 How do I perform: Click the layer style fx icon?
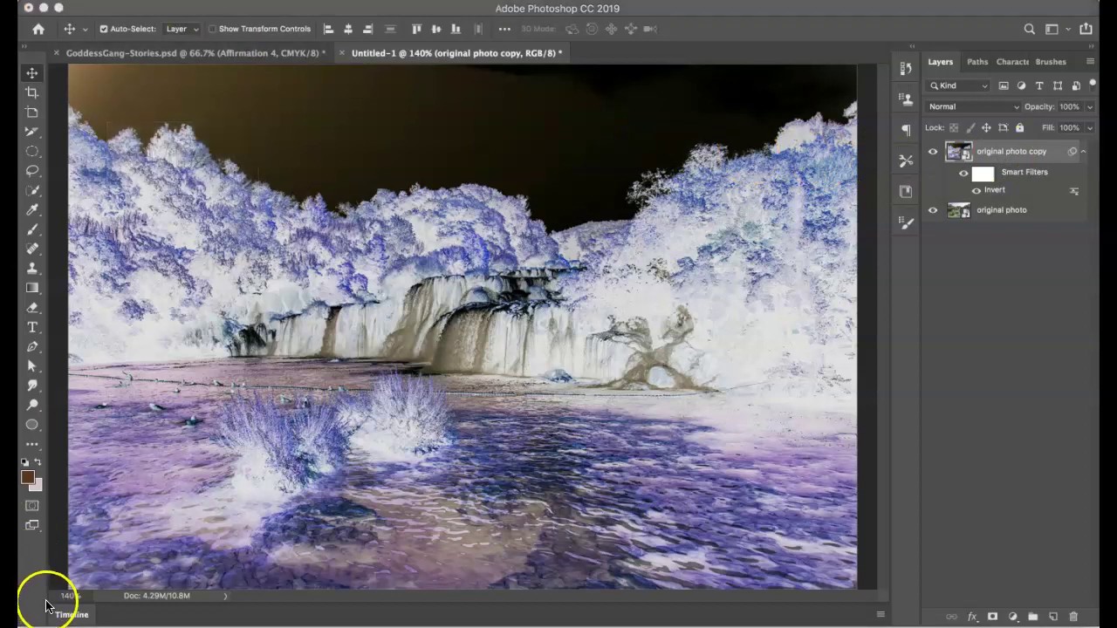tap(972, 617)
